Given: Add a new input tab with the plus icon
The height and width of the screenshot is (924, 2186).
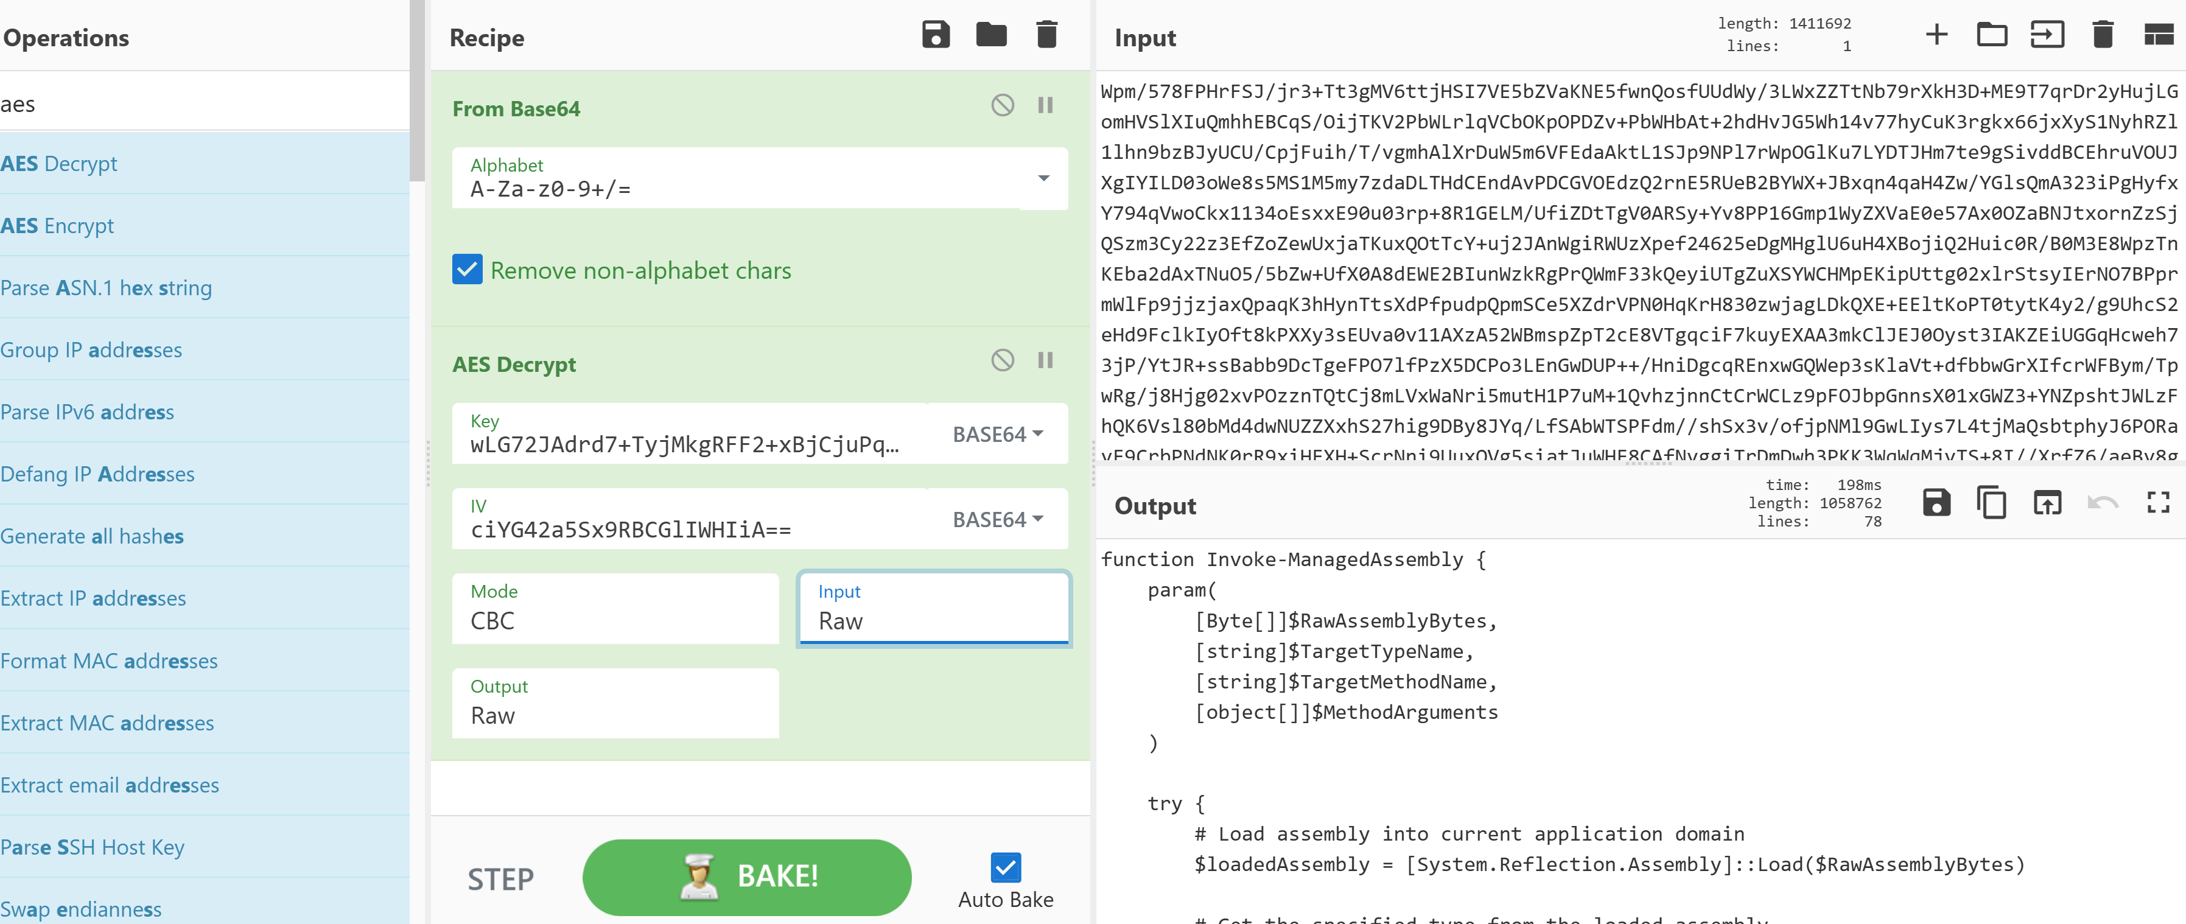Looking at the screenshot, I should [x=1938, y=35].
